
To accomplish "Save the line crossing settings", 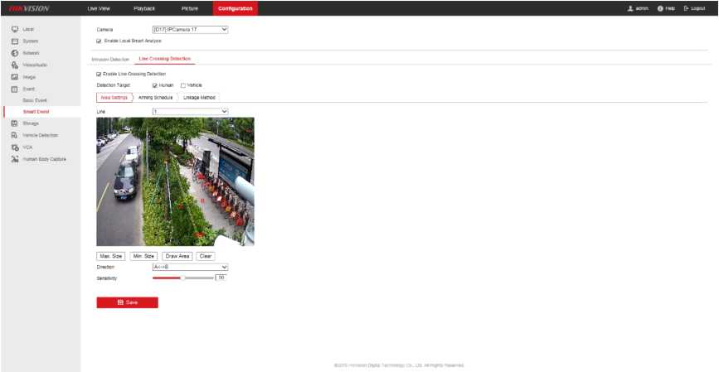I will coord(127,302).
